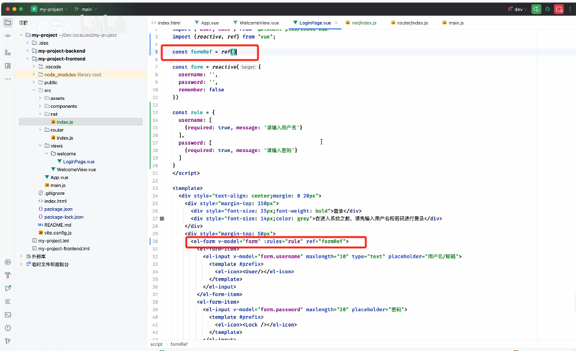The image size is (576, 351).
Task: Click the grey color gutter marker on line 27
Action: coord(162,219)
